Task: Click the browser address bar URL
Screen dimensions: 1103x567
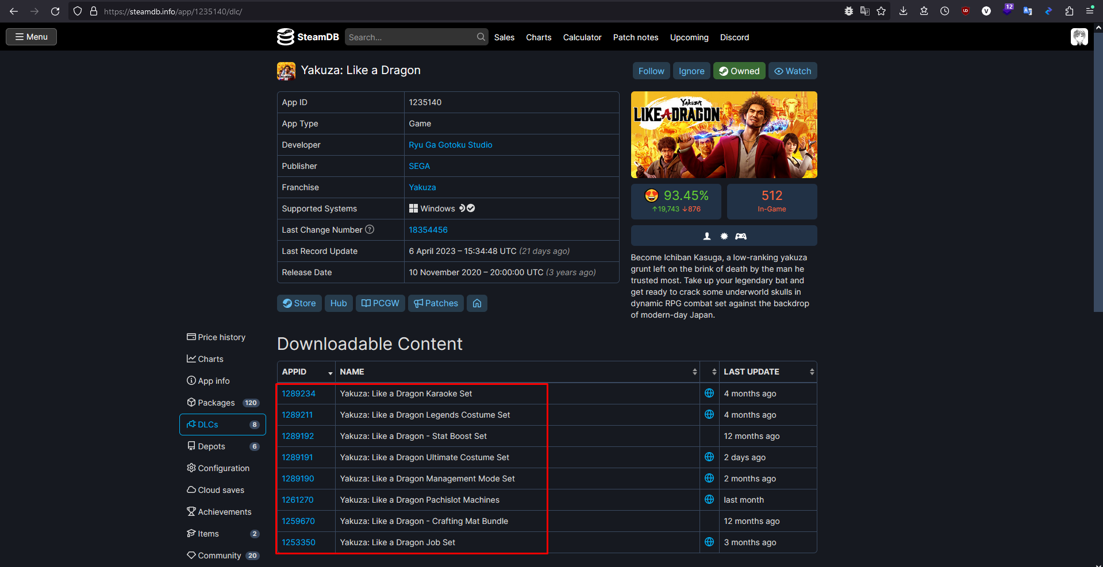Action: click(173, 11)
